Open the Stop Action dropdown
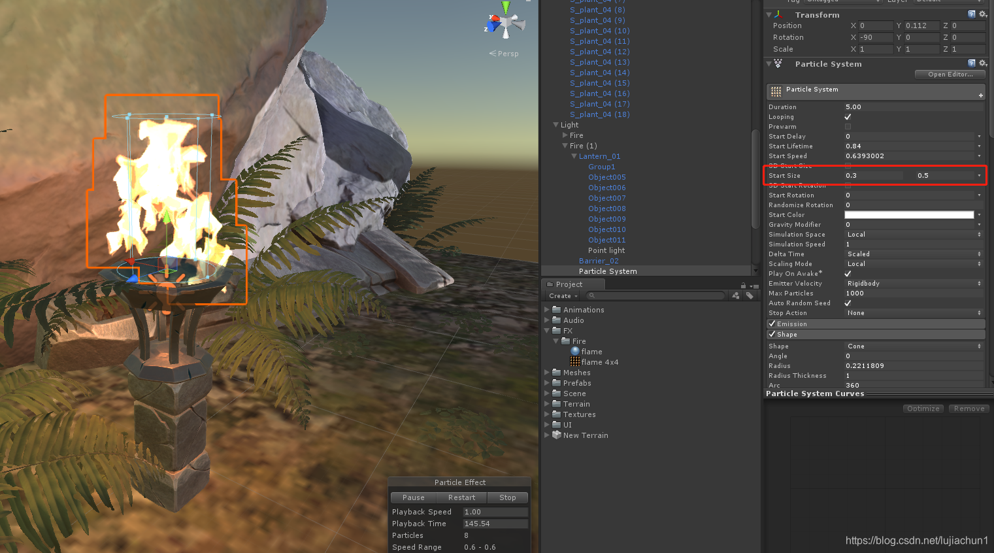994x553 pixels. point(914,312)
